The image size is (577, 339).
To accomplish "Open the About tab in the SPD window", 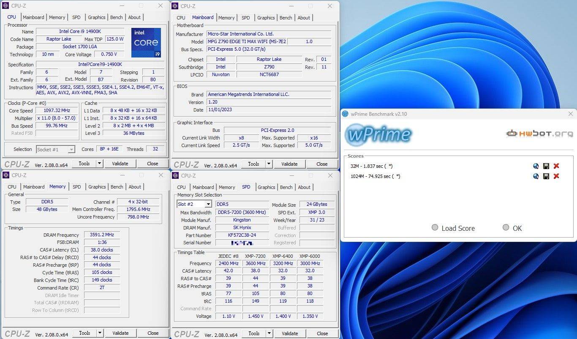I will point(304,187).
